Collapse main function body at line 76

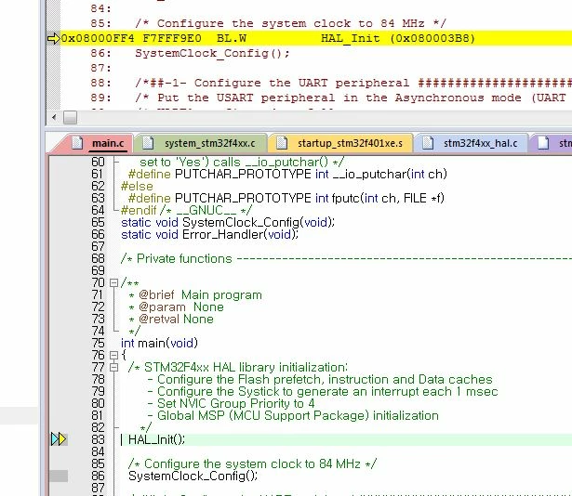coord(113,355)
